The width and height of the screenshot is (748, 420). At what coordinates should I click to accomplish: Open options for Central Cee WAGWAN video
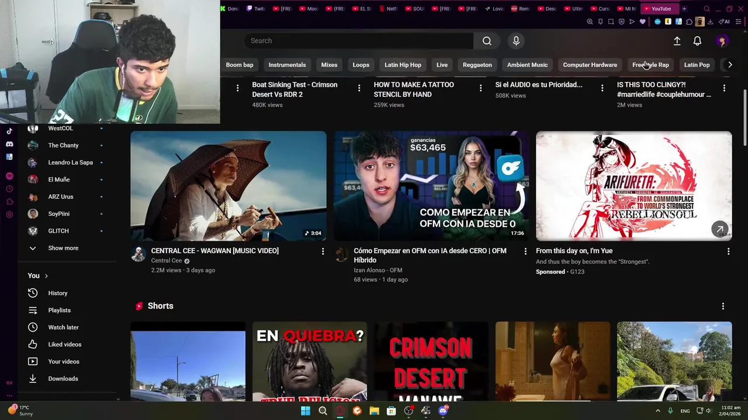[323, 251]
